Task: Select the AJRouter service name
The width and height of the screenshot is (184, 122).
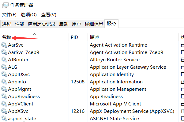Action: click(x=18, y=60)
